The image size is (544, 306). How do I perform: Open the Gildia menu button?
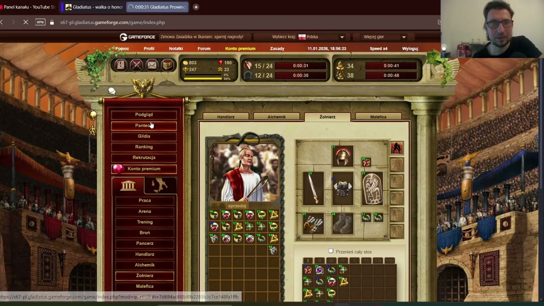(x=144, y=136)
